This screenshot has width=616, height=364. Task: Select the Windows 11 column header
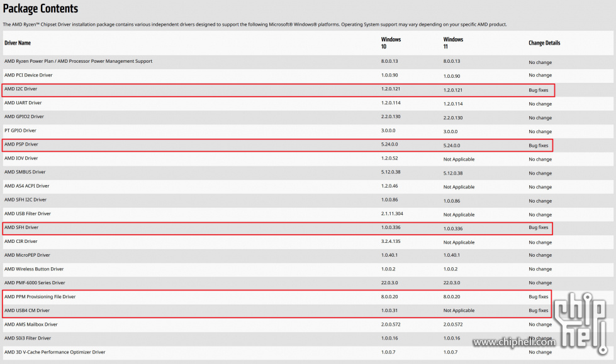[453, 43]
